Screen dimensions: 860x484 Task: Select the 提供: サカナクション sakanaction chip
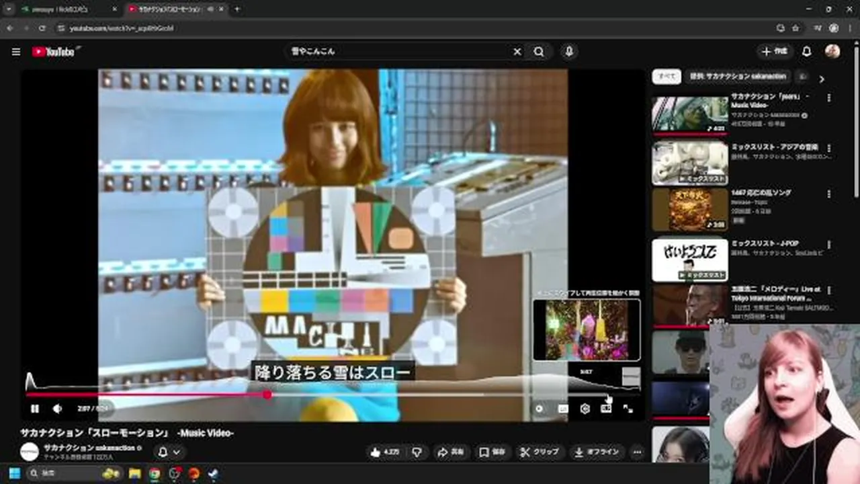(738, 77)
